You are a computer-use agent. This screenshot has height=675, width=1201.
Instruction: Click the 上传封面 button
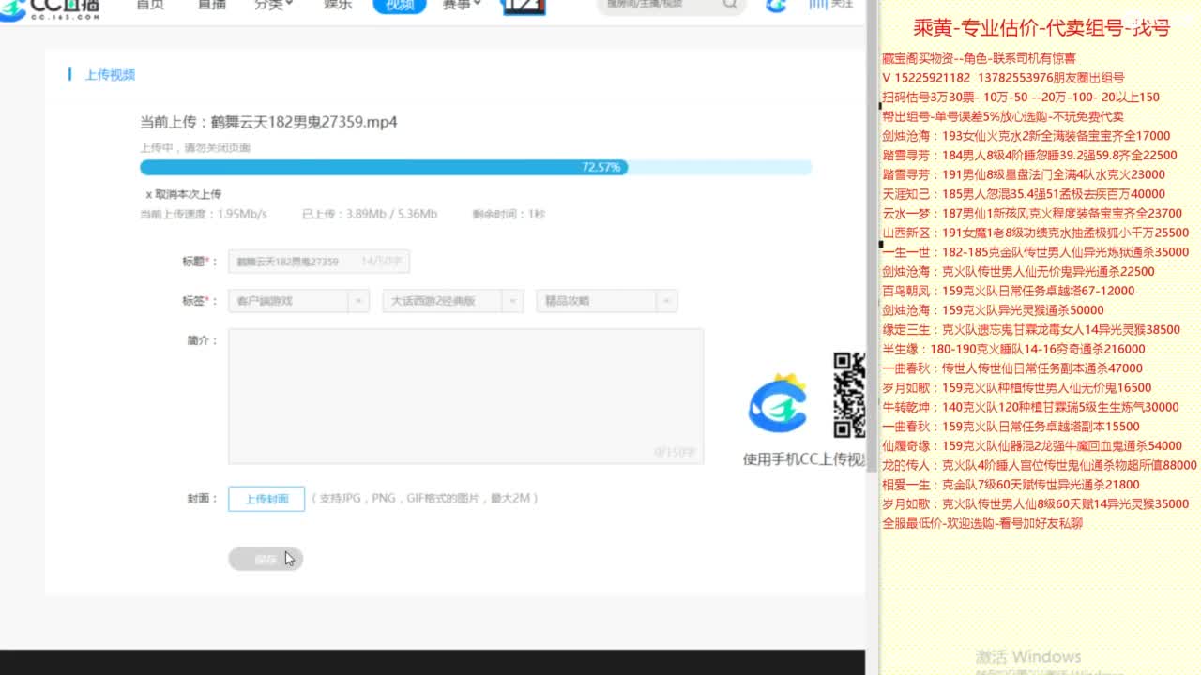coord(266,499)
